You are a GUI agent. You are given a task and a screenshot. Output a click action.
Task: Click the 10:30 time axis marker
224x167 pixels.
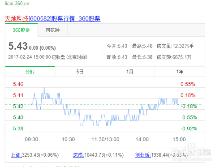point(68,139)
